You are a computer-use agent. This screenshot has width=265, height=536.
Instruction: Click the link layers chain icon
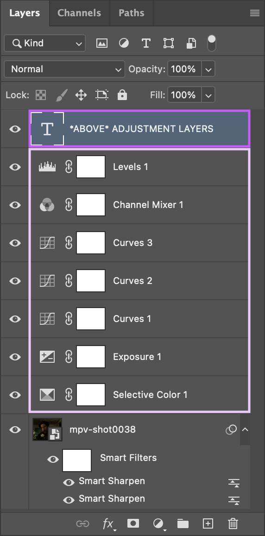[x=82, y=523]
